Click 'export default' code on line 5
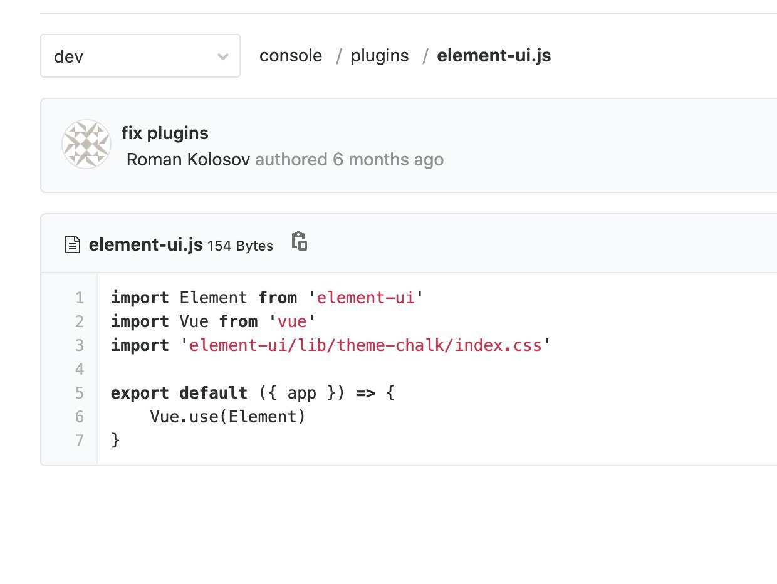The height and width of the screenshot is (584, 777). pyautogui.click(x=179, y=393)
